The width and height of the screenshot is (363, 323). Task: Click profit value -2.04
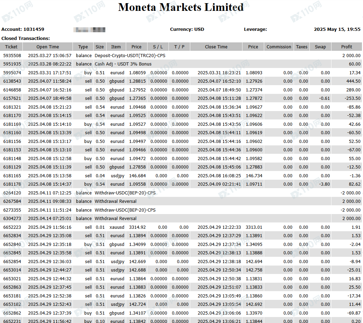(355, 244)
